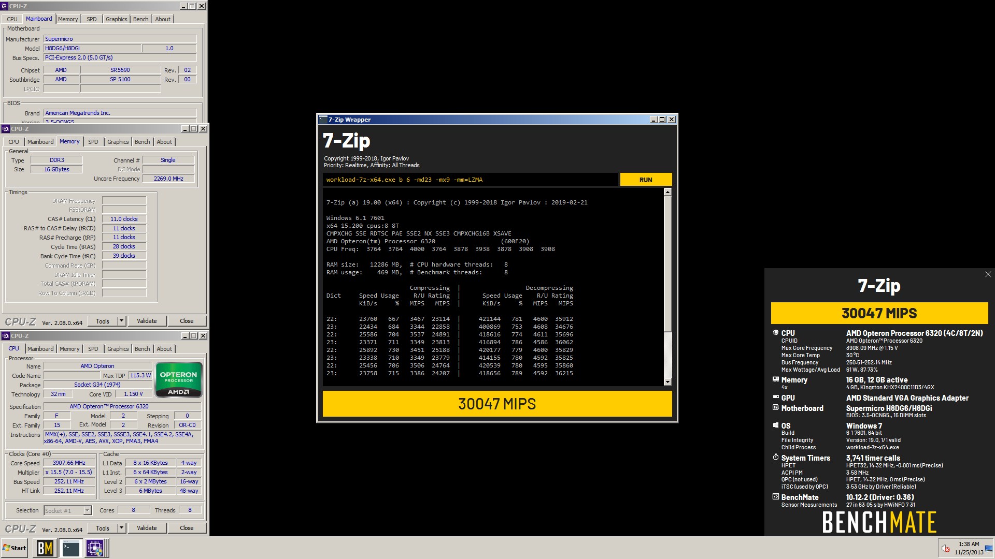Screen dimensions: 995x559
Task: Click the 30047 MIPS score in BenchMate panel
Action: pyautogui.click(x=879, y=313)
